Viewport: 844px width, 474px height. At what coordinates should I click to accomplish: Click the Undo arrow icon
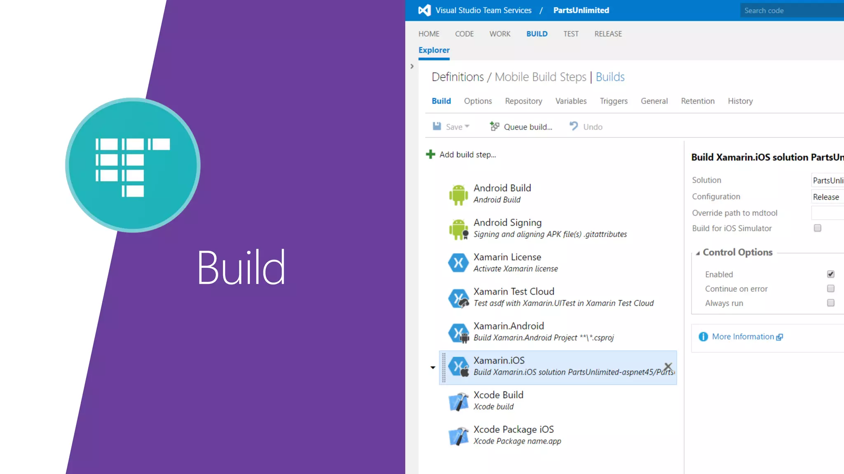point(573,126)
